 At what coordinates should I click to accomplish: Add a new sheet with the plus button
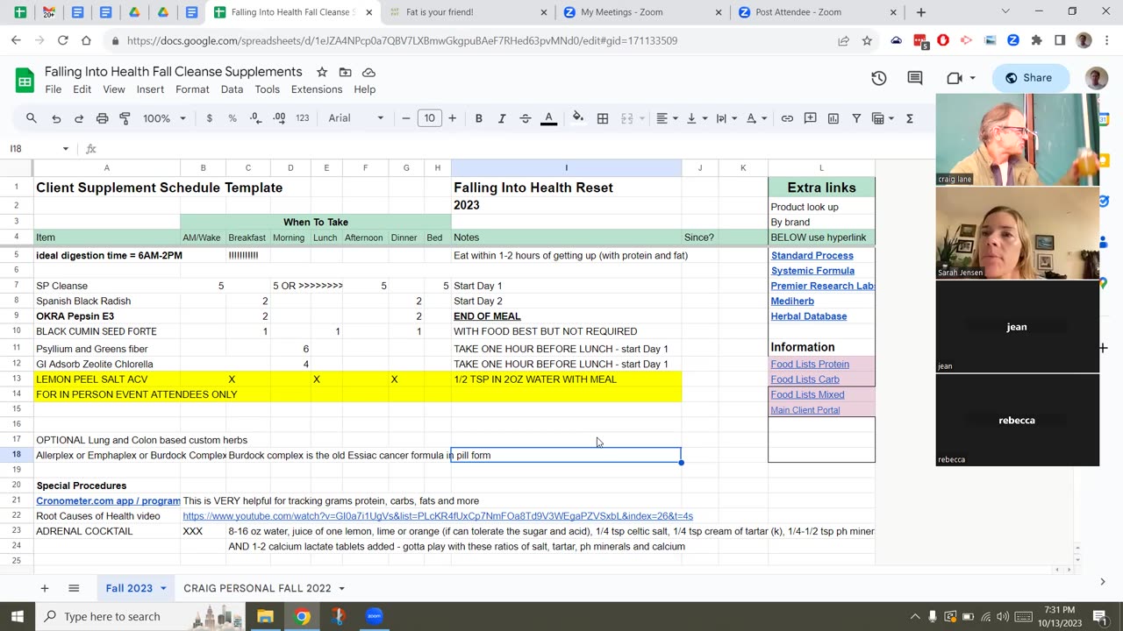pyautogui.click(x=45, y=588)
